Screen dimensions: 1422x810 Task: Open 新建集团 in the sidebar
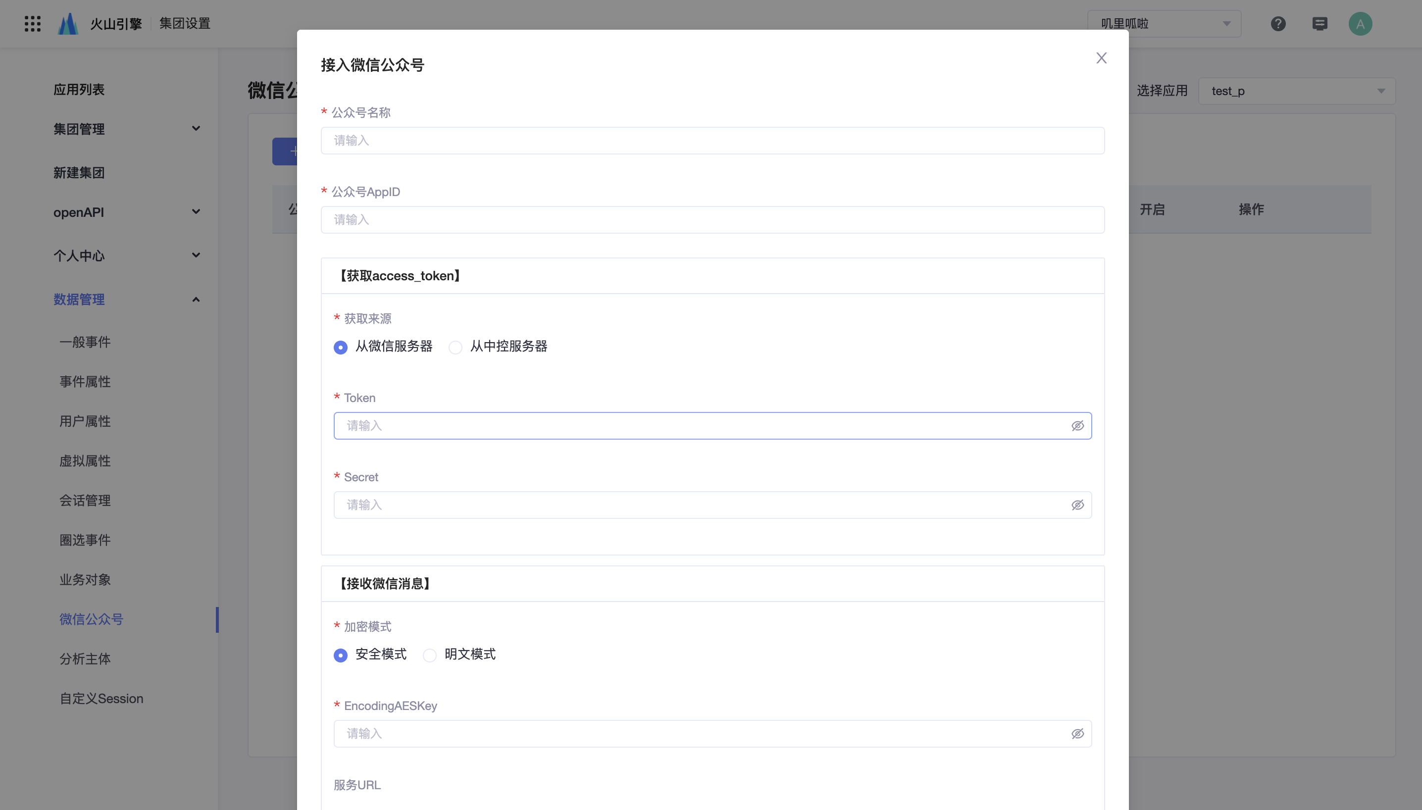(79, 172)
